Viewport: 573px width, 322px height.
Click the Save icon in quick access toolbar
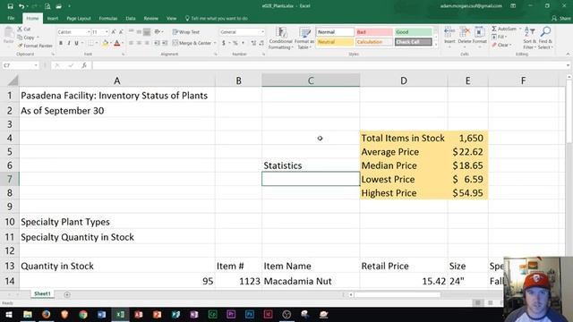[x=10, y=6]
